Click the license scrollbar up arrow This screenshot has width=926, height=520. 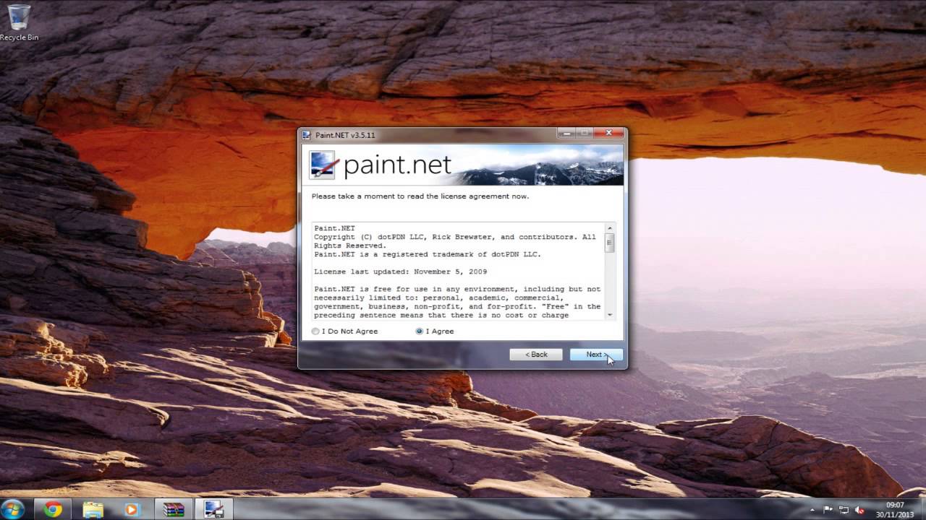tap(610, 228)
